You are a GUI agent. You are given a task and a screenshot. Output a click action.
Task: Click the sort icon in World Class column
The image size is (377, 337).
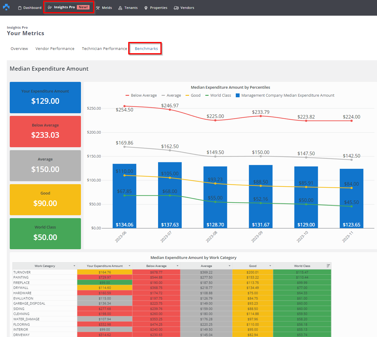pos(328,266)
